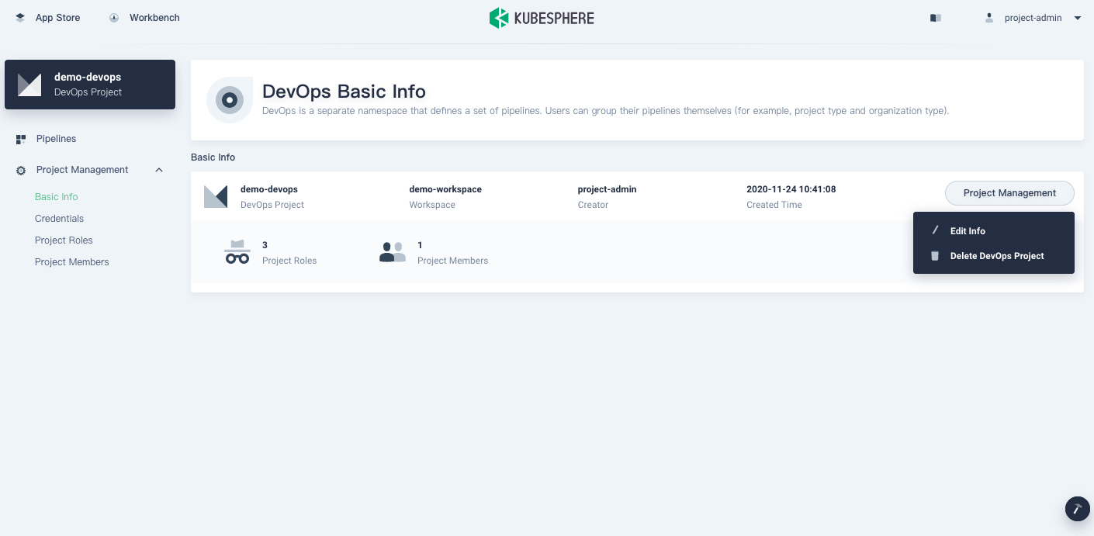
Task: Collapse the Project Management sidebar section
Action: point(159,170)
